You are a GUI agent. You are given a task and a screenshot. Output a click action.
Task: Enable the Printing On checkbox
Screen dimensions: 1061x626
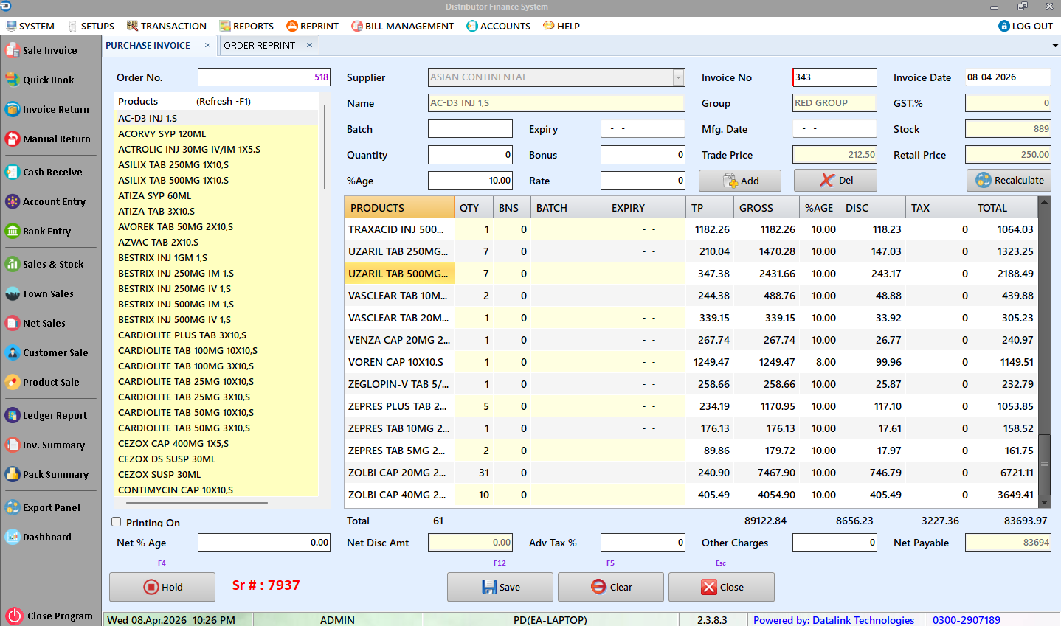click(116, 522)
